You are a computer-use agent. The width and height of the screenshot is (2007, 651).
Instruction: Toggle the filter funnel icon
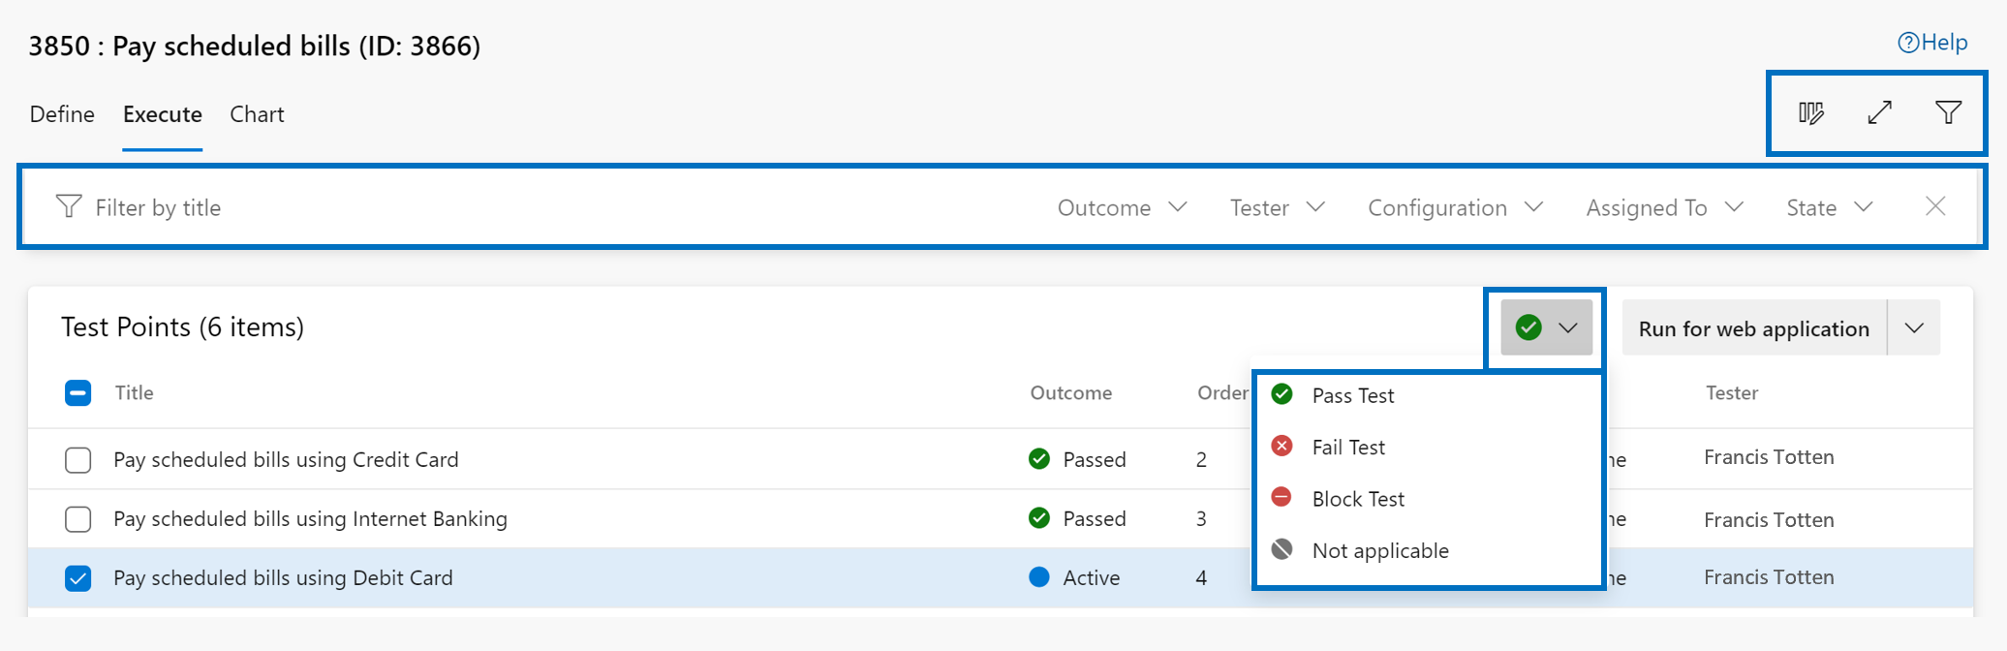1948,113
